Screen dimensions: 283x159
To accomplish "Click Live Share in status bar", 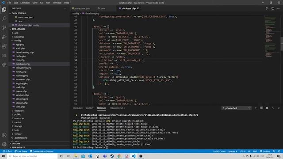I will pos(21,151).
